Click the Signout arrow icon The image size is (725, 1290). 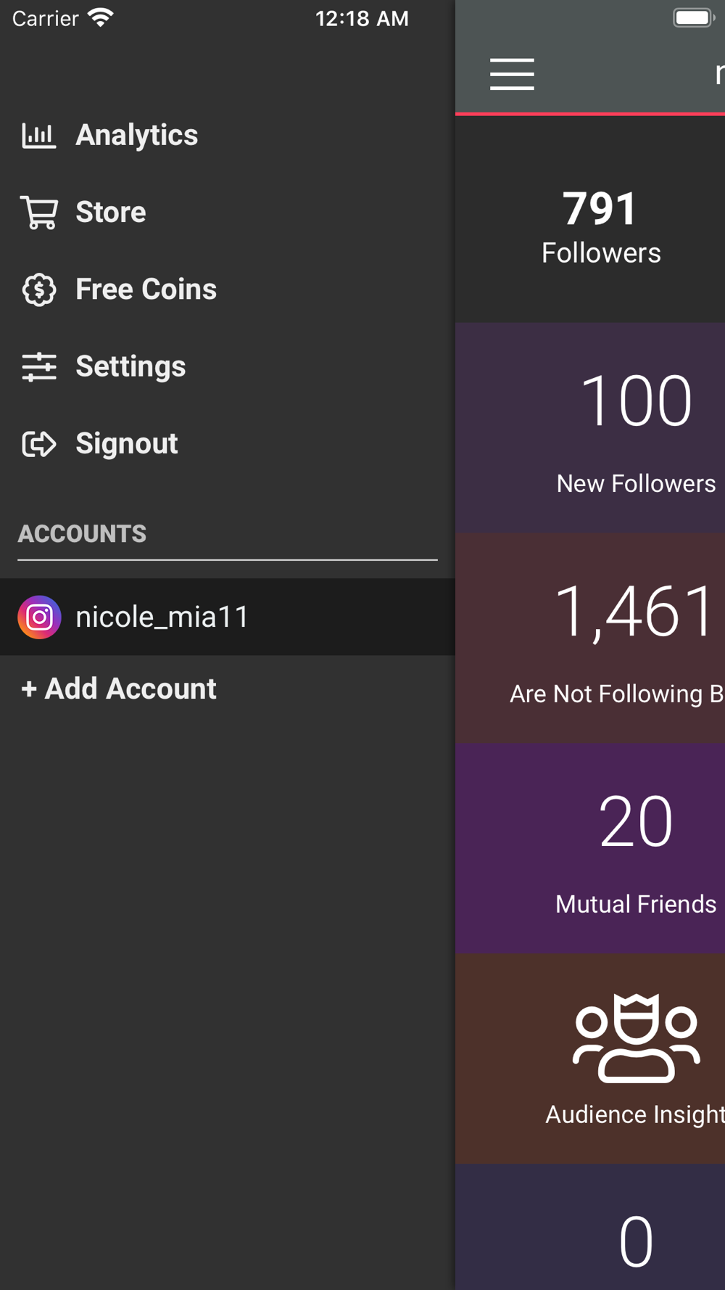pos(39,444)
